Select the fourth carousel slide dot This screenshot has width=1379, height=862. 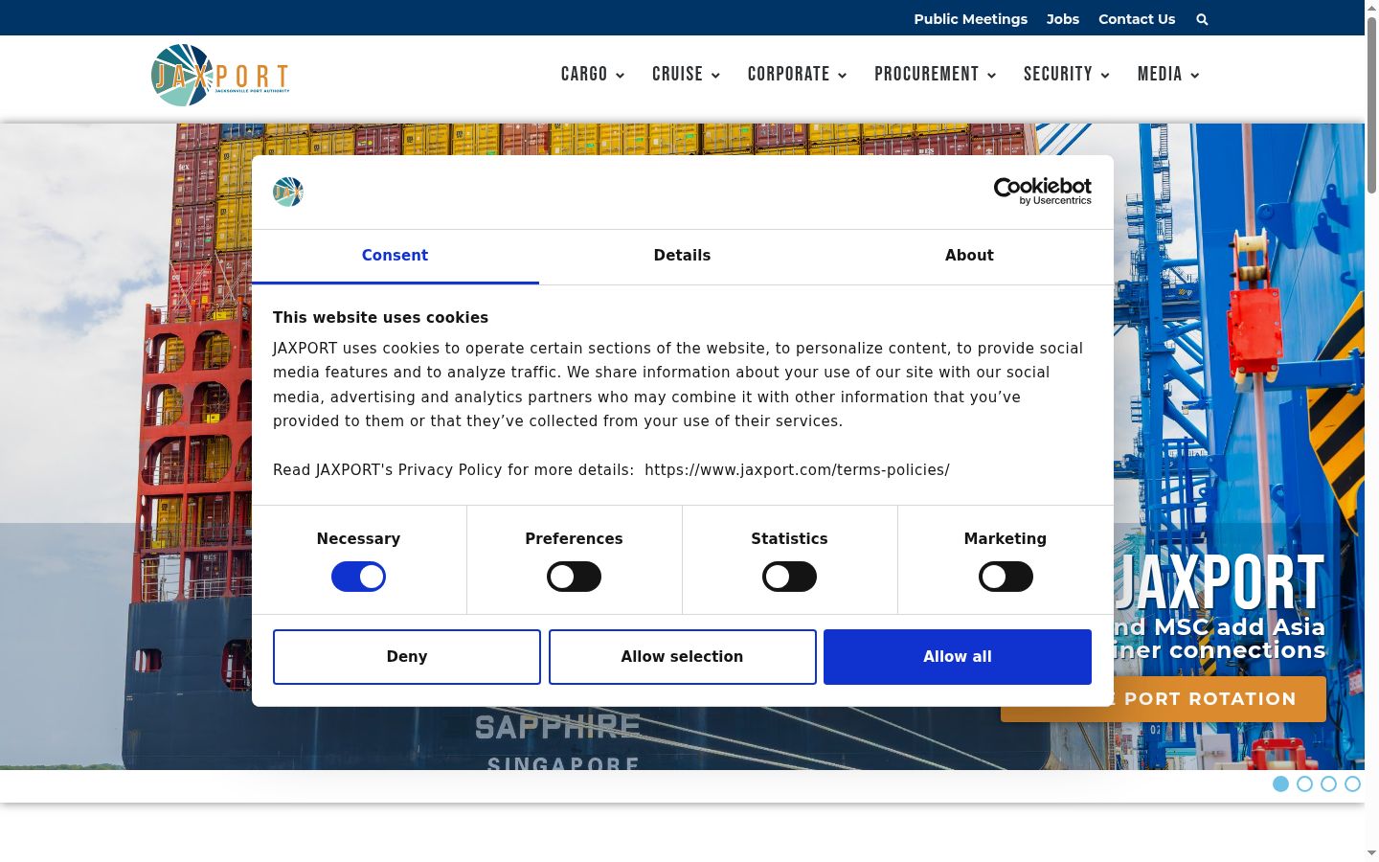click(1352, 784)
